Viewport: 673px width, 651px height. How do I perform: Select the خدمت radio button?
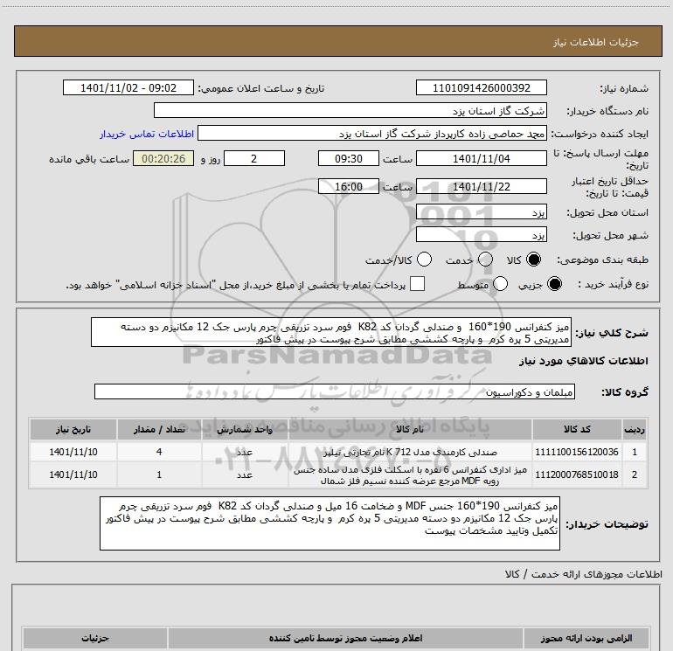pos(485,260)
